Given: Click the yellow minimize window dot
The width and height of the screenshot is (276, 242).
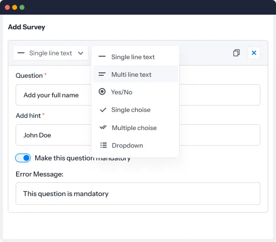Looking at the screenshot, I should pos(15,7).
